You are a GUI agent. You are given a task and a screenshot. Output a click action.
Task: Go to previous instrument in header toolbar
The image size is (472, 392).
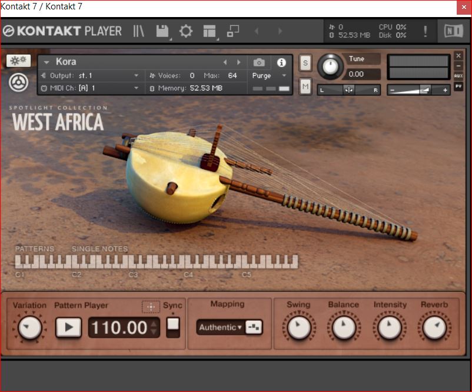[x=257, y=31]
